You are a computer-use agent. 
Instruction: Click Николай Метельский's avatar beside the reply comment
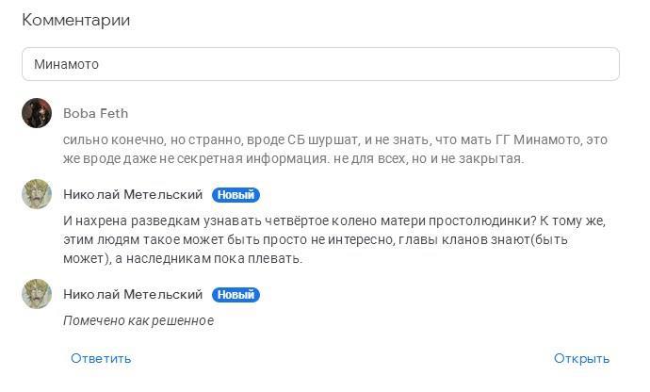click(36, 195)
